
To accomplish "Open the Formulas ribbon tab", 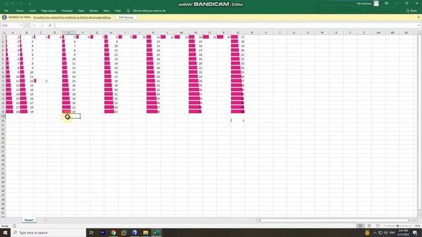I will tap(67, 11).
